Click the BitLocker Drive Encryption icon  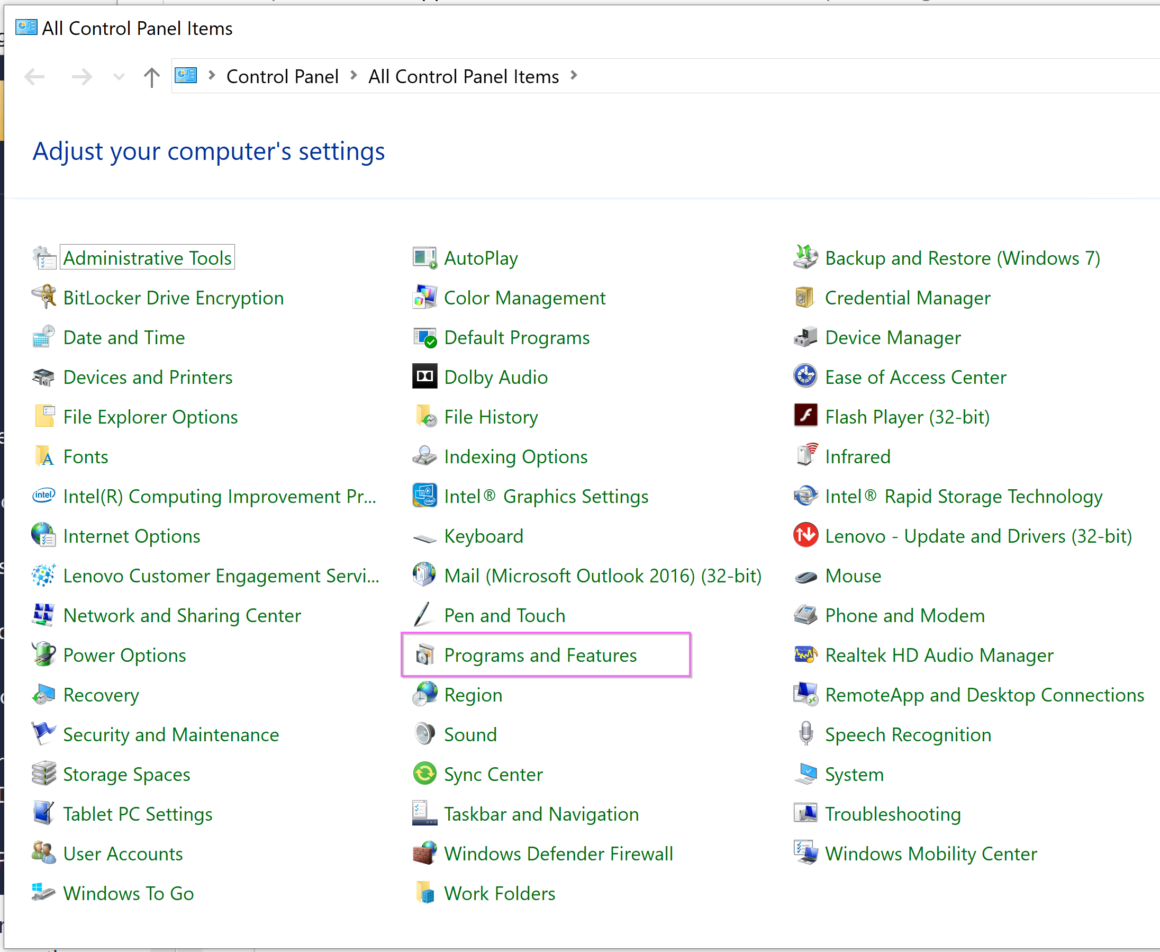[x=44, y=297]
